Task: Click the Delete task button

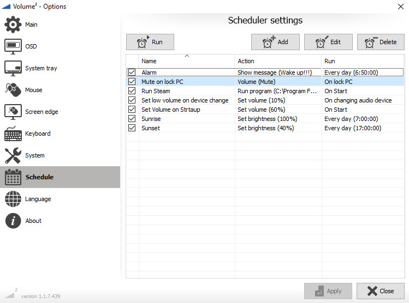Action: coord(381,42)
